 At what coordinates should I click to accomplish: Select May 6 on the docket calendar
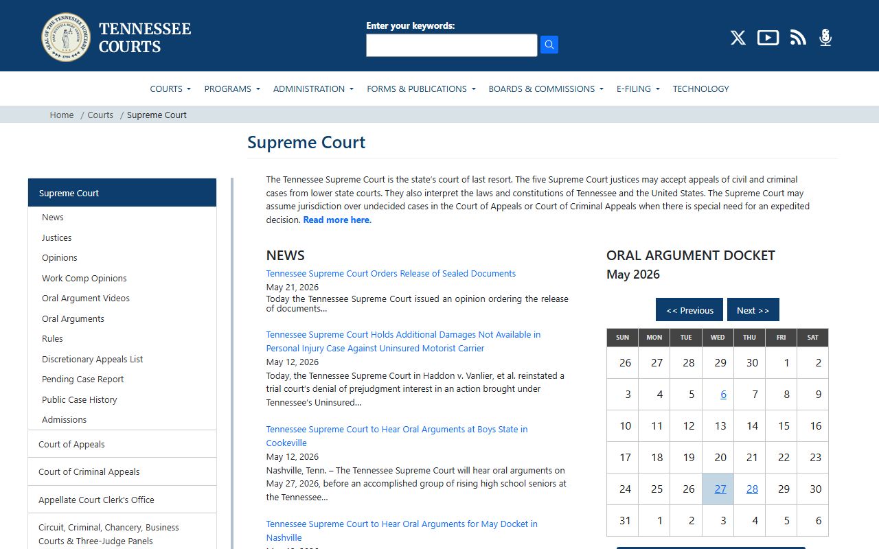723,394
